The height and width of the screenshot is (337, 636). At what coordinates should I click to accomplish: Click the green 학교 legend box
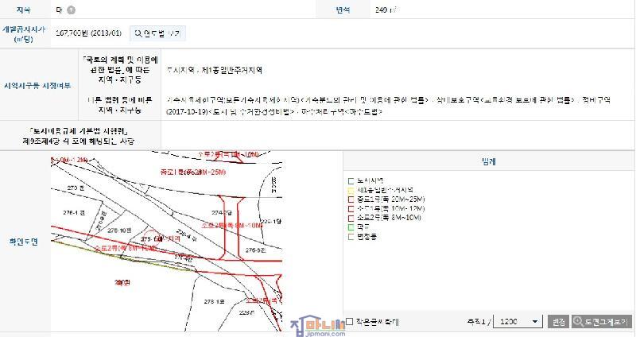350,227
